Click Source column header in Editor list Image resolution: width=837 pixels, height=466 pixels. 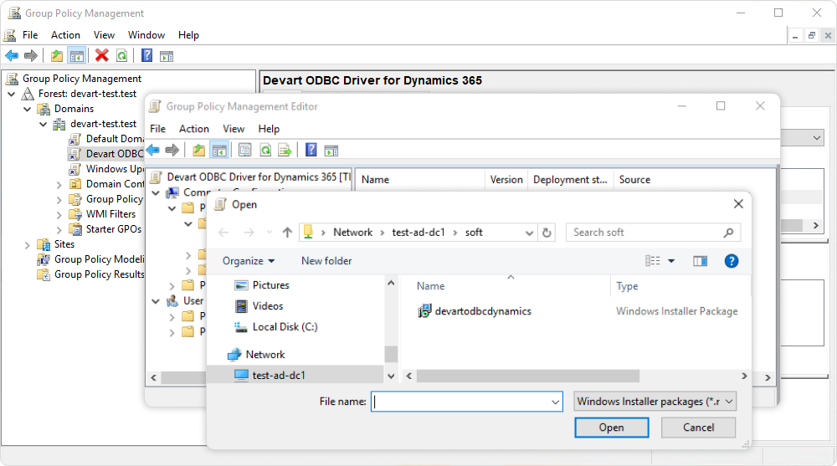pyautogui.click(x=634, y=180)
